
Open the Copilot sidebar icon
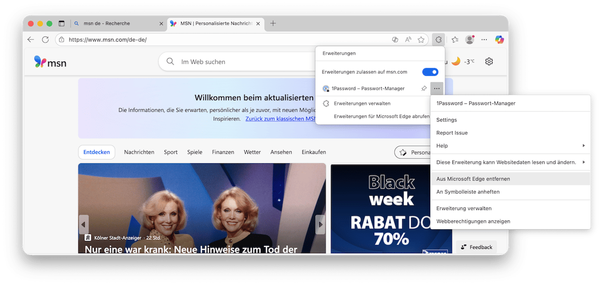point(499,39)
